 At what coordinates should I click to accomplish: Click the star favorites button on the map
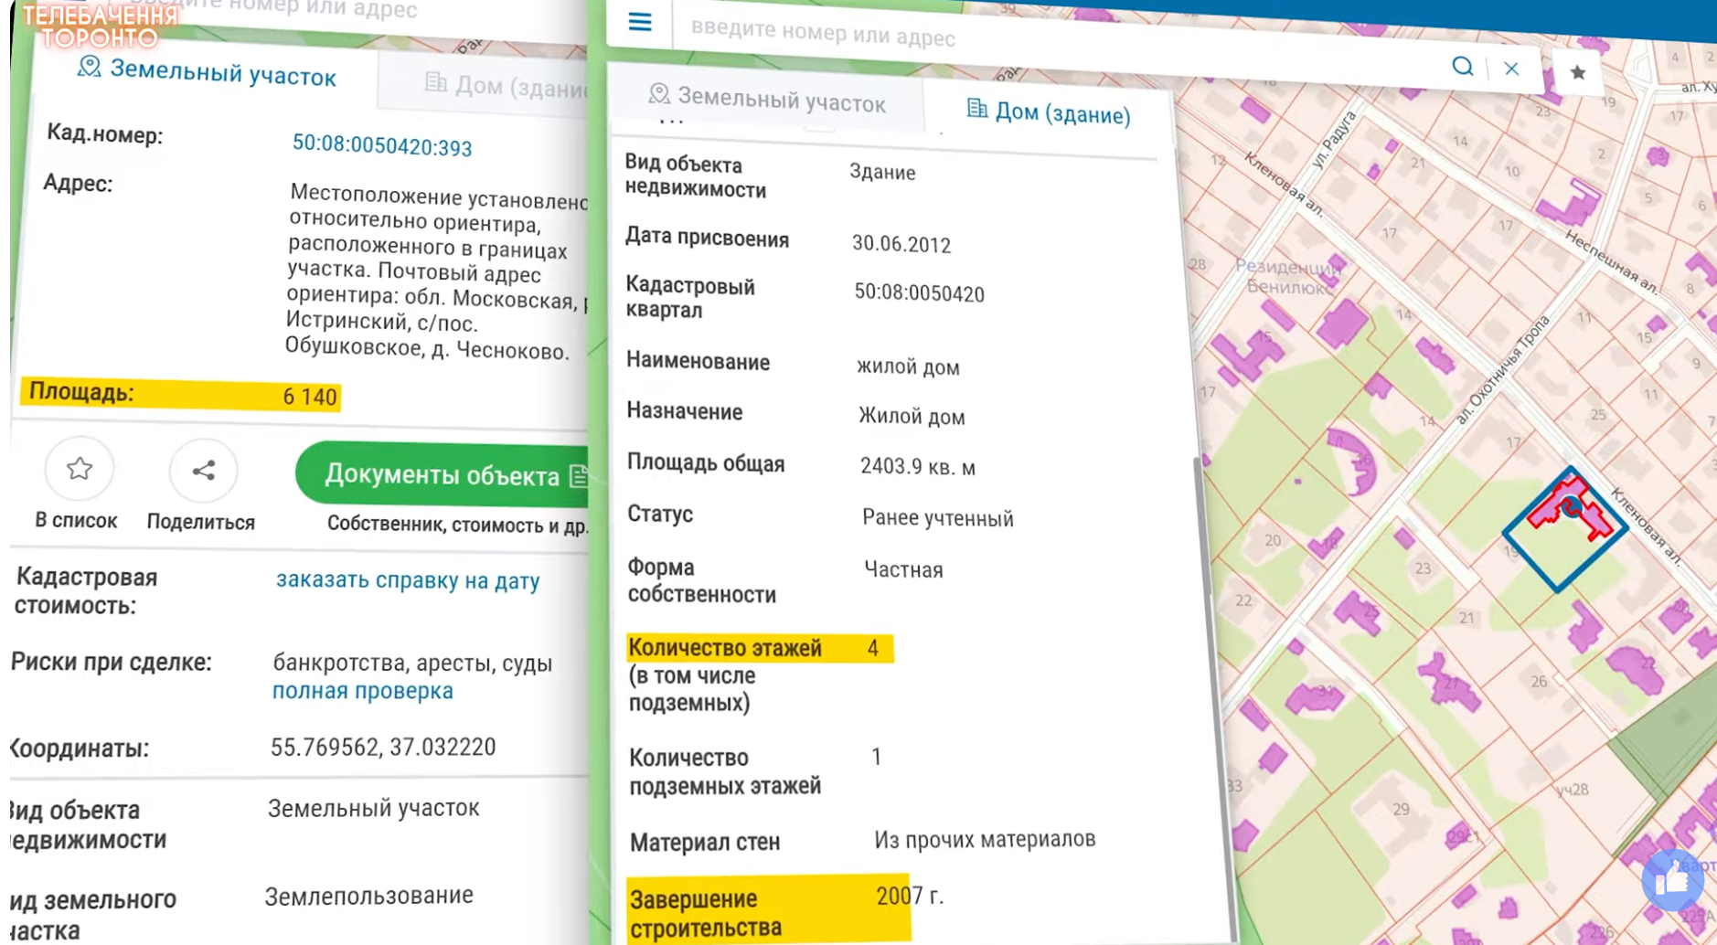coord(1578,72)
